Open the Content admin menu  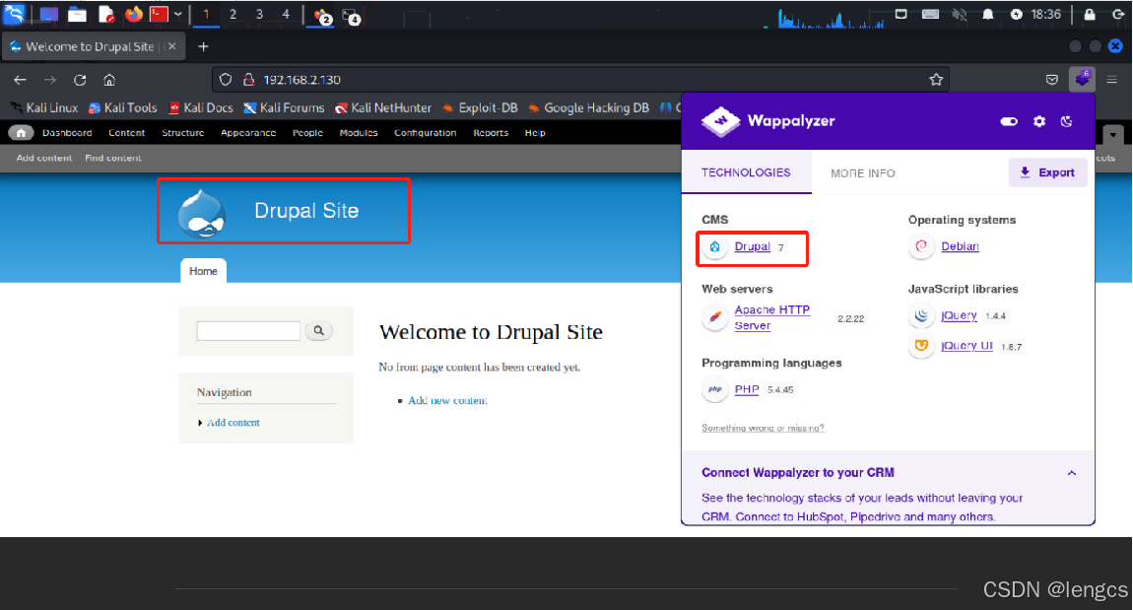(x=126, y=133)
